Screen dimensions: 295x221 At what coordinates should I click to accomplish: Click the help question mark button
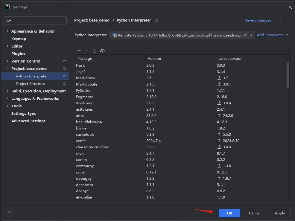(9, 213)
